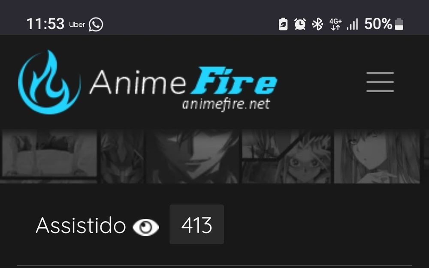Select the smirking dark-haired character thumbnail
Viewport: 429px width, 268px height.
pos(193,157)
